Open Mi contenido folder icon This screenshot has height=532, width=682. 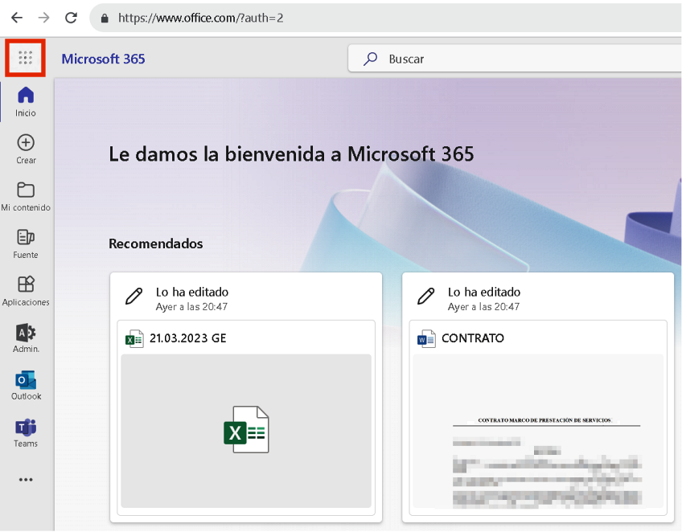pos(26,190)
